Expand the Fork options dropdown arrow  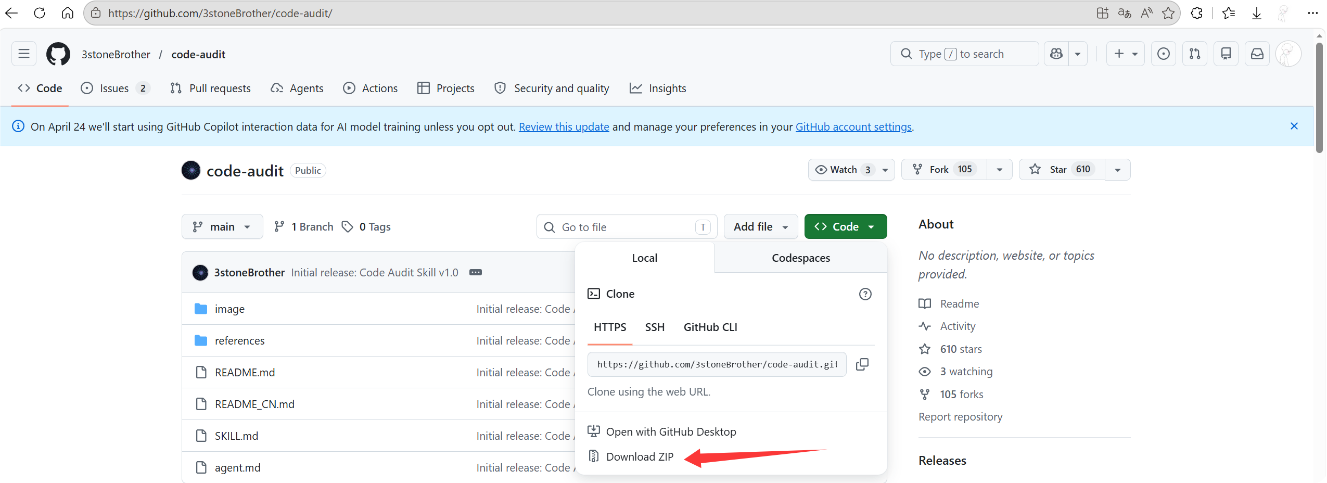(x=1000, y=170)
